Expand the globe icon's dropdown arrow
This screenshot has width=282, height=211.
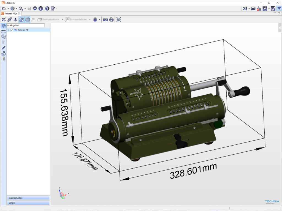[17, 9]
